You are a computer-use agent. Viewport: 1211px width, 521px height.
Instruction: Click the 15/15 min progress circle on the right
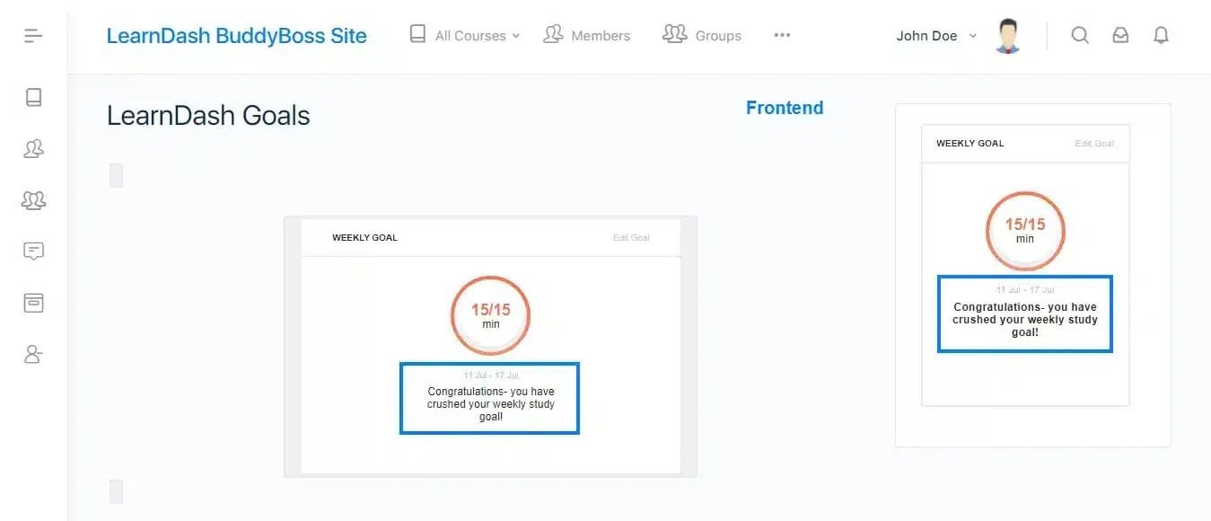coord(1025,229)
